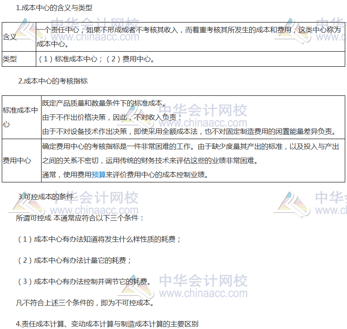Select heading 3.可控成本的条件
Image resolution: width=347 pixels, height=329 pixels.
(46, 197)
